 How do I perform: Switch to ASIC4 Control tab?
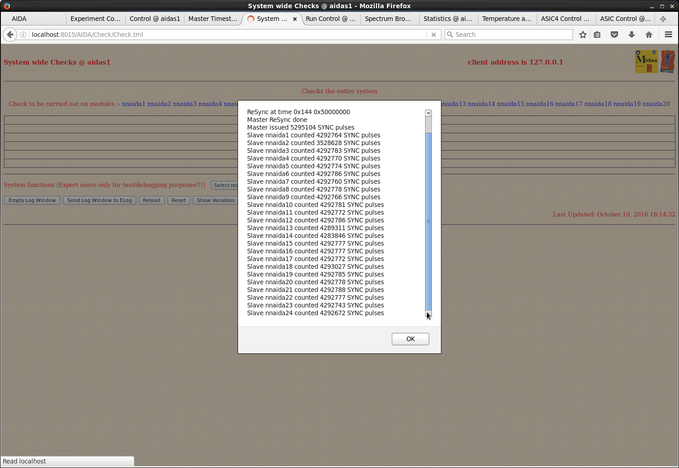pos(565,19)
